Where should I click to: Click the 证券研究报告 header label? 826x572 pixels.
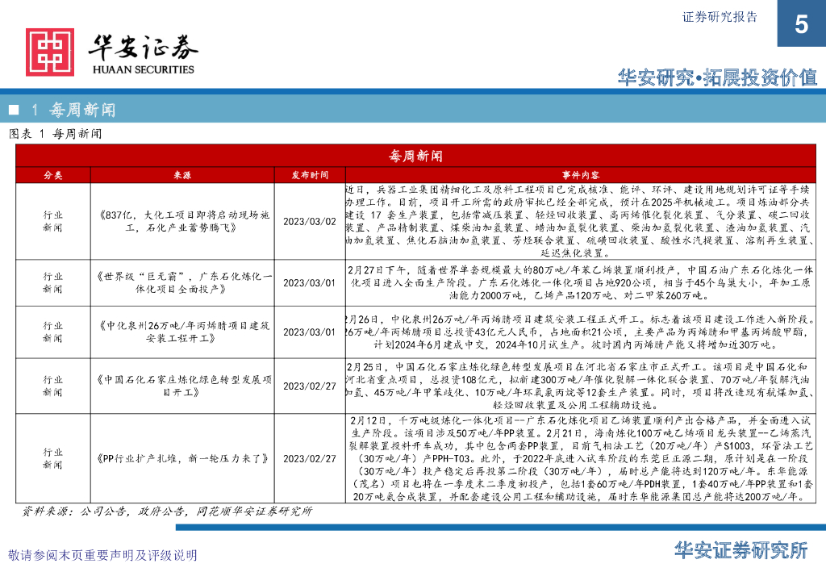[720, 18]
